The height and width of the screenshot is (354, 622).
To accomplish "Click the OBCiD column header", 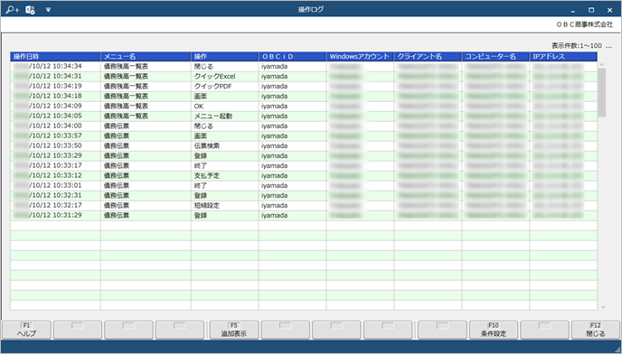I will 292,57.
